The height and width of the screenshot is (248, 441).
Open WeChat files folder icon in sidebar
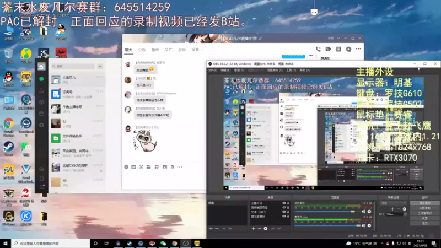coord(42,114)
